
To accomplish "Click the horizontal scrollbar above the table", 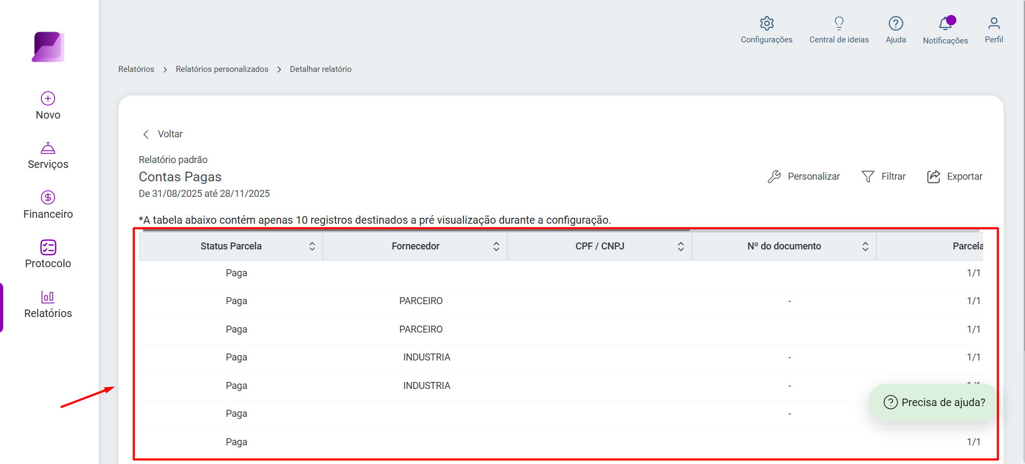I will click(416, 230).
